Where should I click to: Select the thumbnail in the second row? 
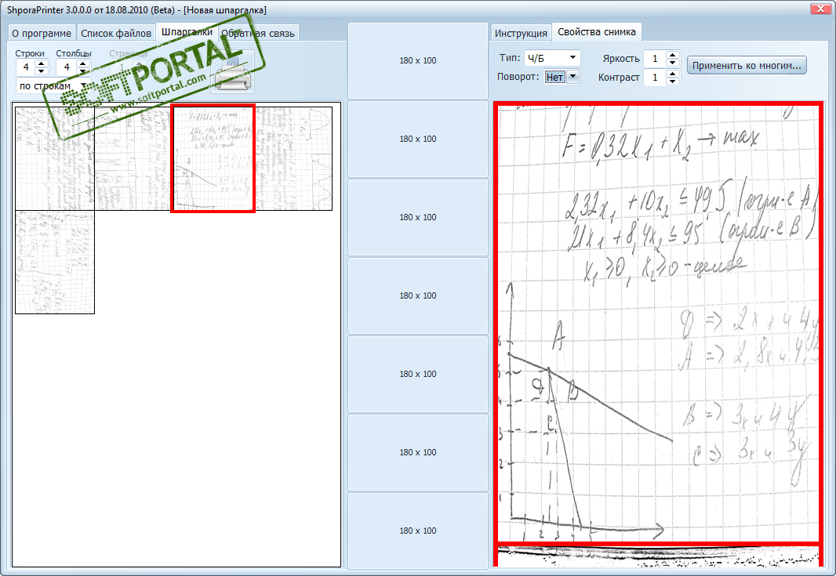click(x=55, y=262)
